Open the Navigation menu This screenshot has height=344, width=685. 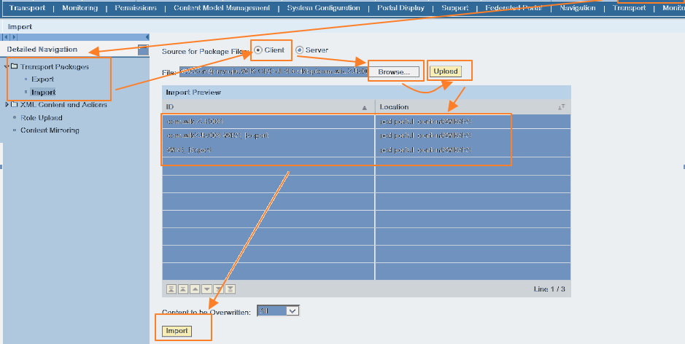click(578, 8)
